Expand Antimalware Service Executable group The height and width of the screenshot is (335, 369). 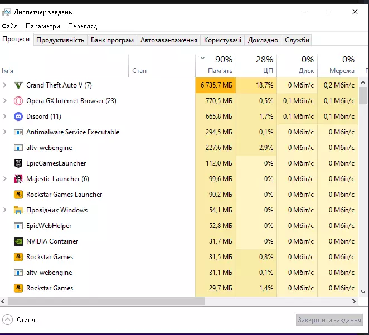4,132
